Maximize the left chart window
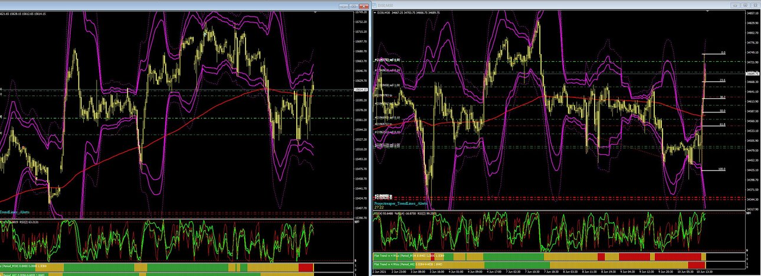The width and height of the screenshot is (761, 276). coord(354,6)
